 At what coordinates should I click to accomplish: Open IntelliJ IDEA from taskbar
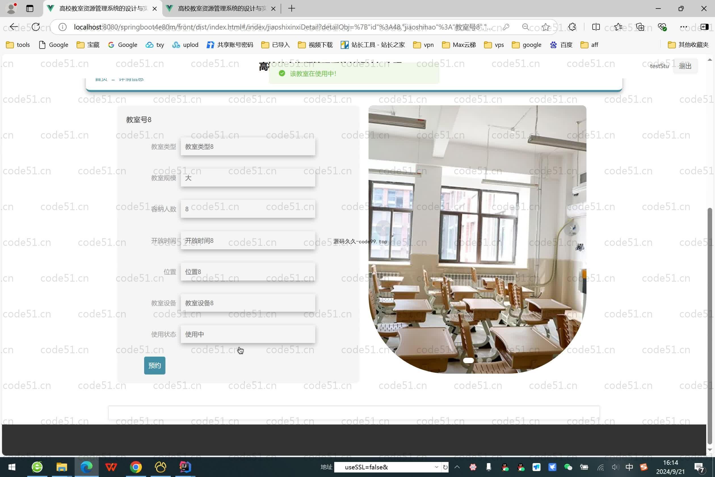[x=185, y=467]
